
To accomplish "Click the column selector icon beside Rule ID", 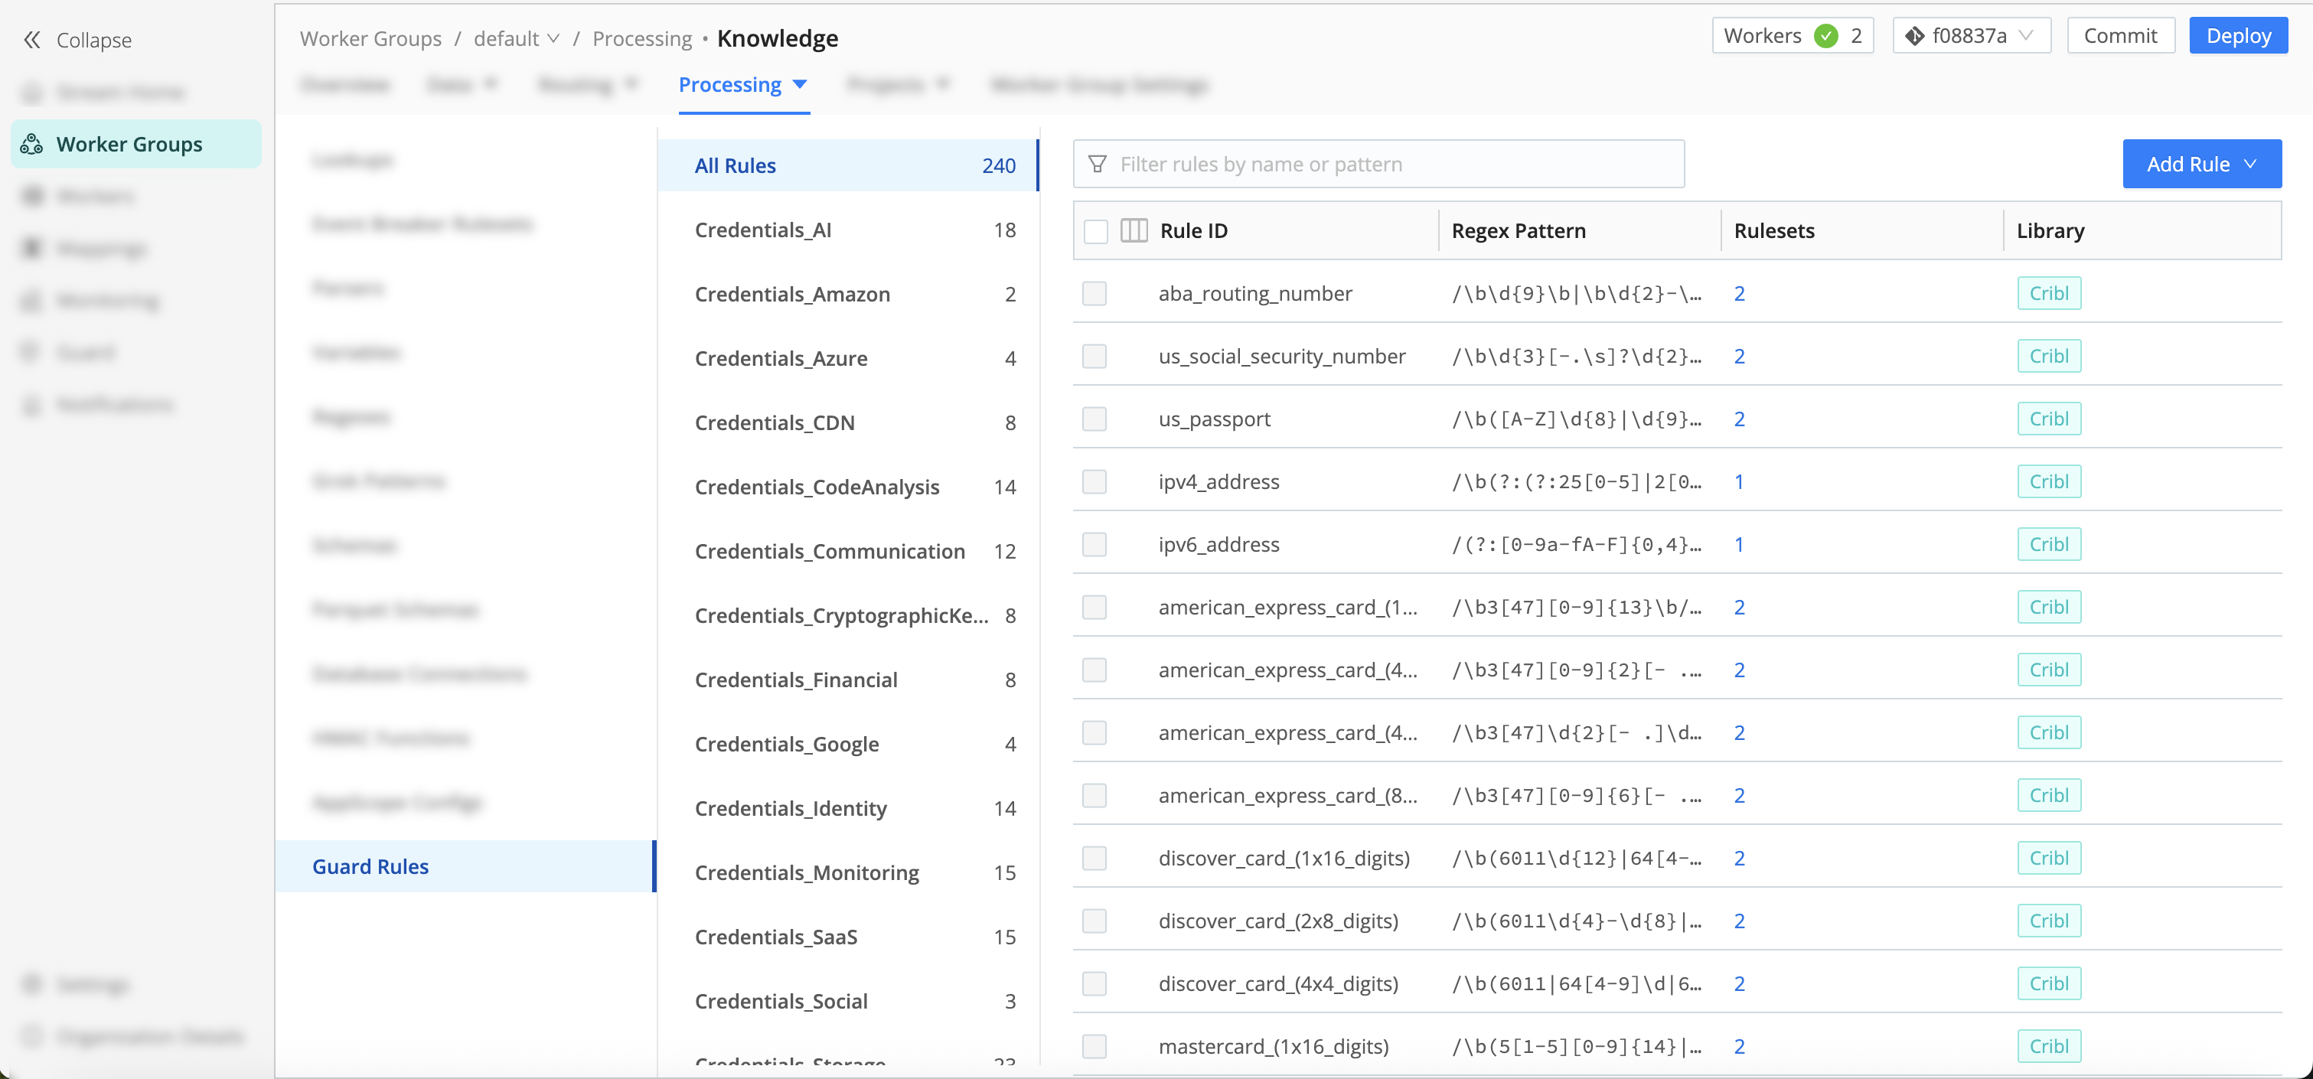I will [x=1133, y=230].
